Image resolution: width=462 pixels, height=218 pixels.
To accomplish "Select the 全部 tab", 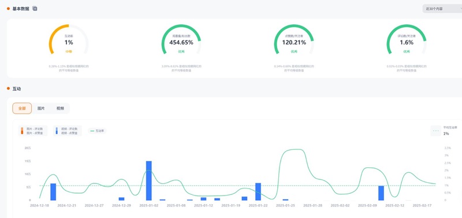I will click(x=22, y=108).
